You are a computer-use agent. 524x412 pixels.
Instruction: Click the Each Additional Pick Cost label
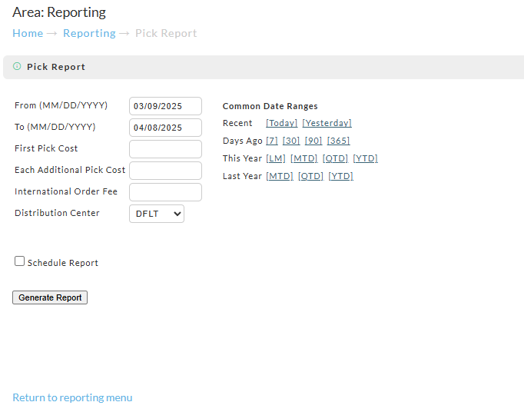pos(70,170)
